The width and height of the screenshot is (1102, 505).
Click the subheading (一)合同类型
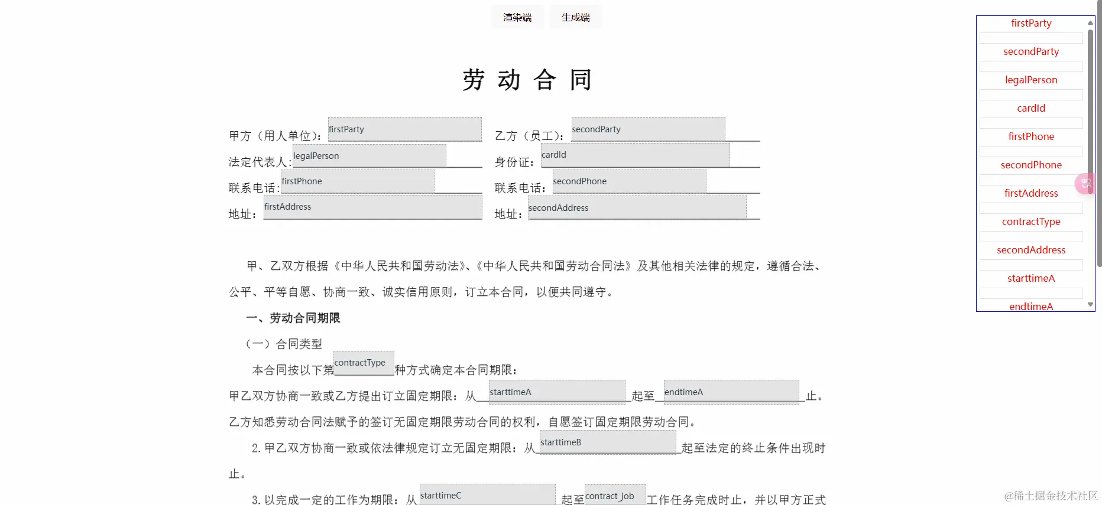[284, 344]
